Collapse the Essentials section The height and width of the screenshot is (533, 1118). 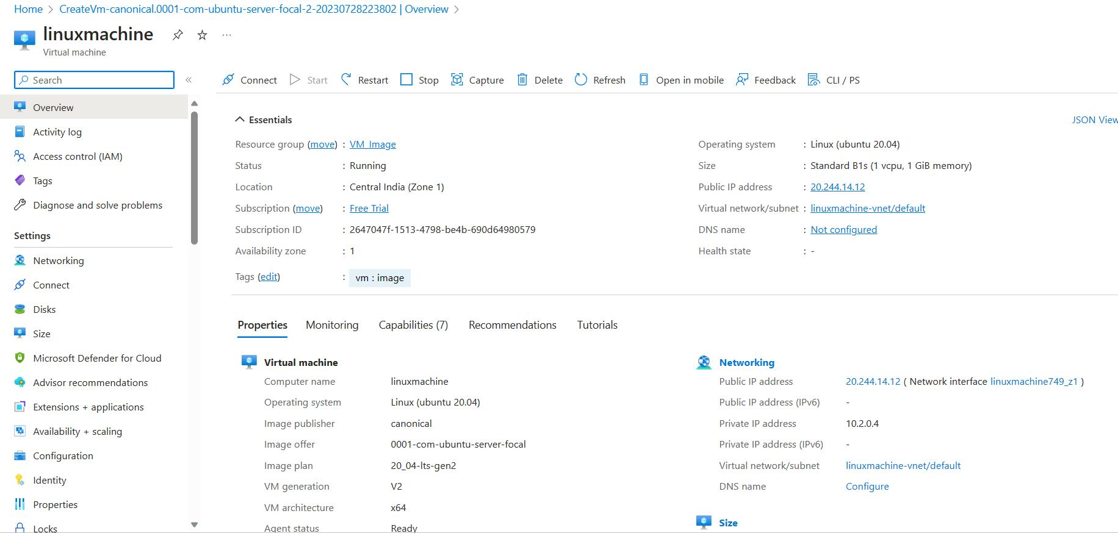[x=240, y=120]
